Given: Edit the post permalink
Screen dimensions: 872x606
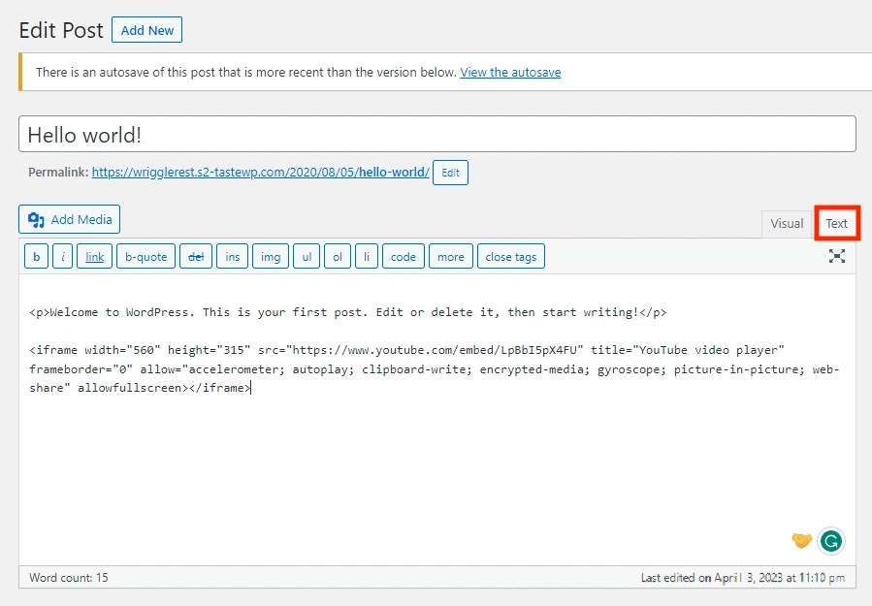Looking at the screenshot, I should (450, 173).
